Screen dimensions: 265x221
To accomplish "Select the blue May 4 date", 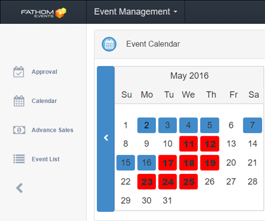I will tap(189, 125).
